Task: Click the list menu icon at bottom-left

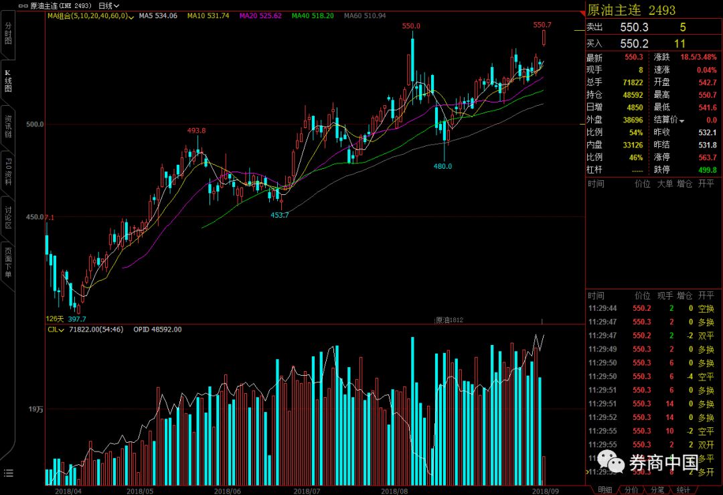Action: (8, 473)
